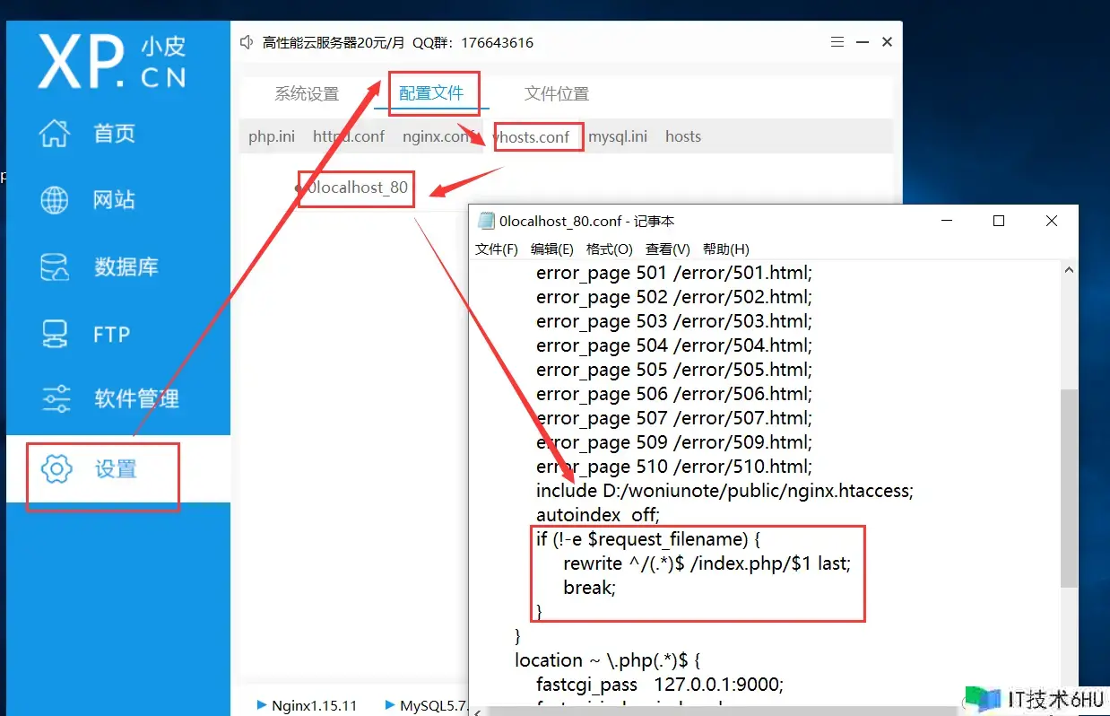Image resolution: width=1110 pixels, height=716 pixels.
Task: Click the FTP server icon
Action: (x=55, y=334)
